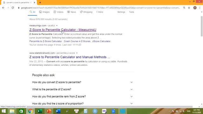
Task: Click the lock icon in address bar
Action: (x=19, y=8)
